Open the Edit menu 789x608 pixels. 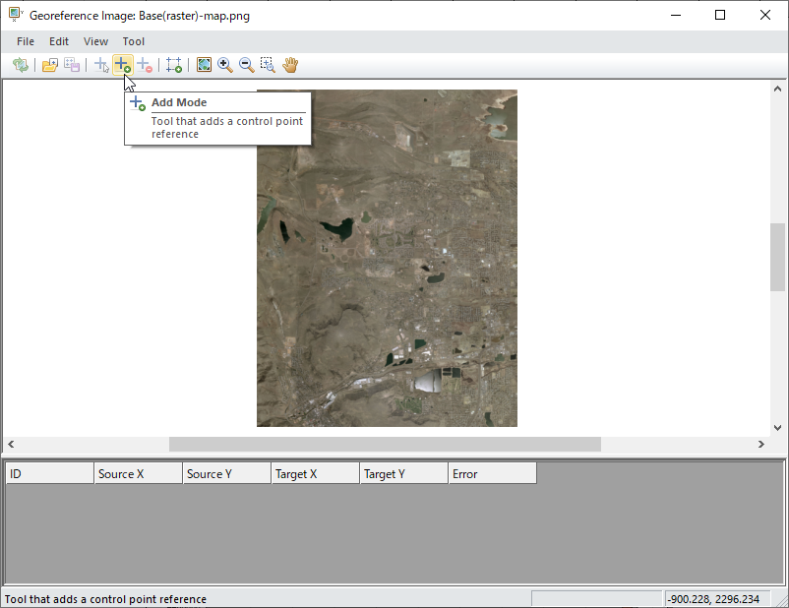coord(59,41)
